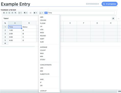Select CEILING from the function menu

coord(43,20)
